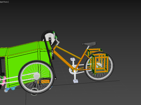Viewport: 141px width, 105px height.
Task: Select the upper white bicycle pedal
Action: coord(73,59)
